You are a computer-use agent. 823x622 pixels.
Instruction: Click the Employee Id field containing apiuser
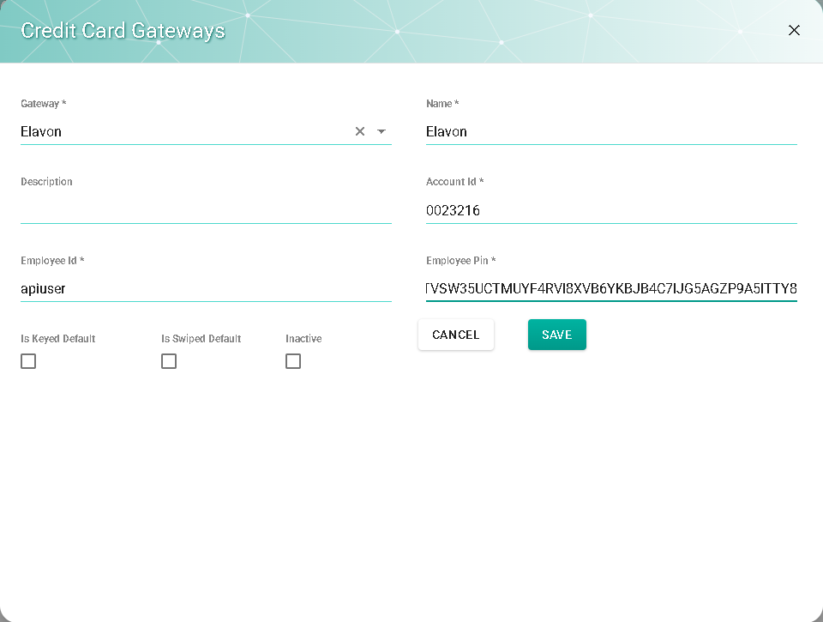206,289
